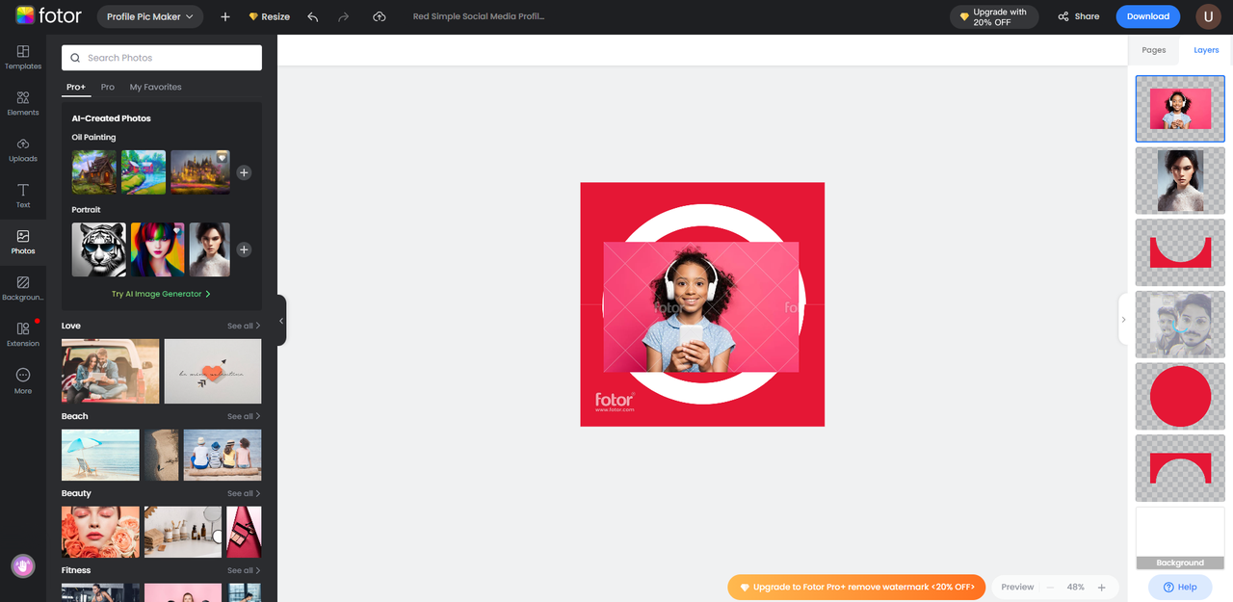Open the user avatar menu
The width and height of the screenshot is (1233, 602).
(1208, 16)
